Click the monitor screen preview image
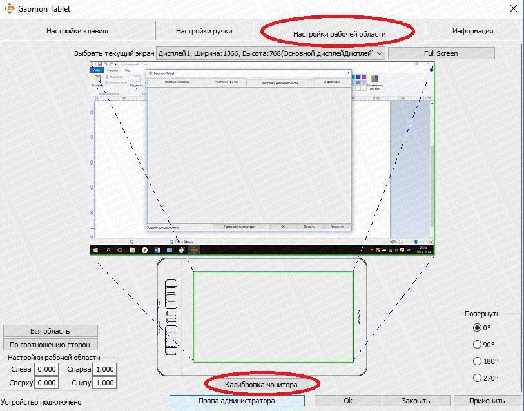 [262, 158]
